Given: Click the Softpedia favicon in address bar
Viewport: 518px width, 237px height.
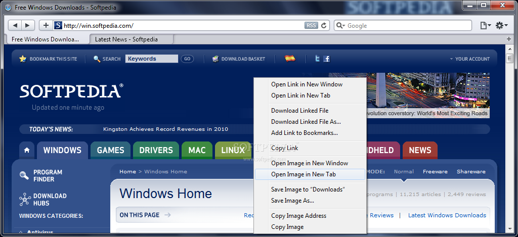Looking at the screenshot, I should pos(58,25).
